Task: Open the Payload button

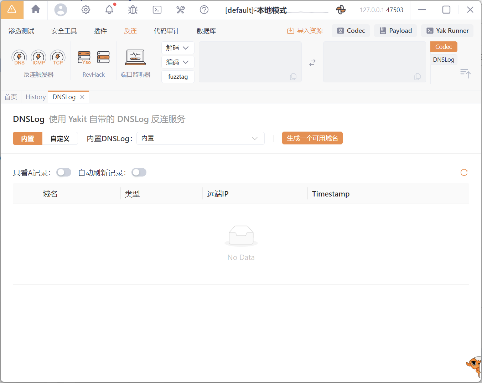Action: tap(395, 31)
